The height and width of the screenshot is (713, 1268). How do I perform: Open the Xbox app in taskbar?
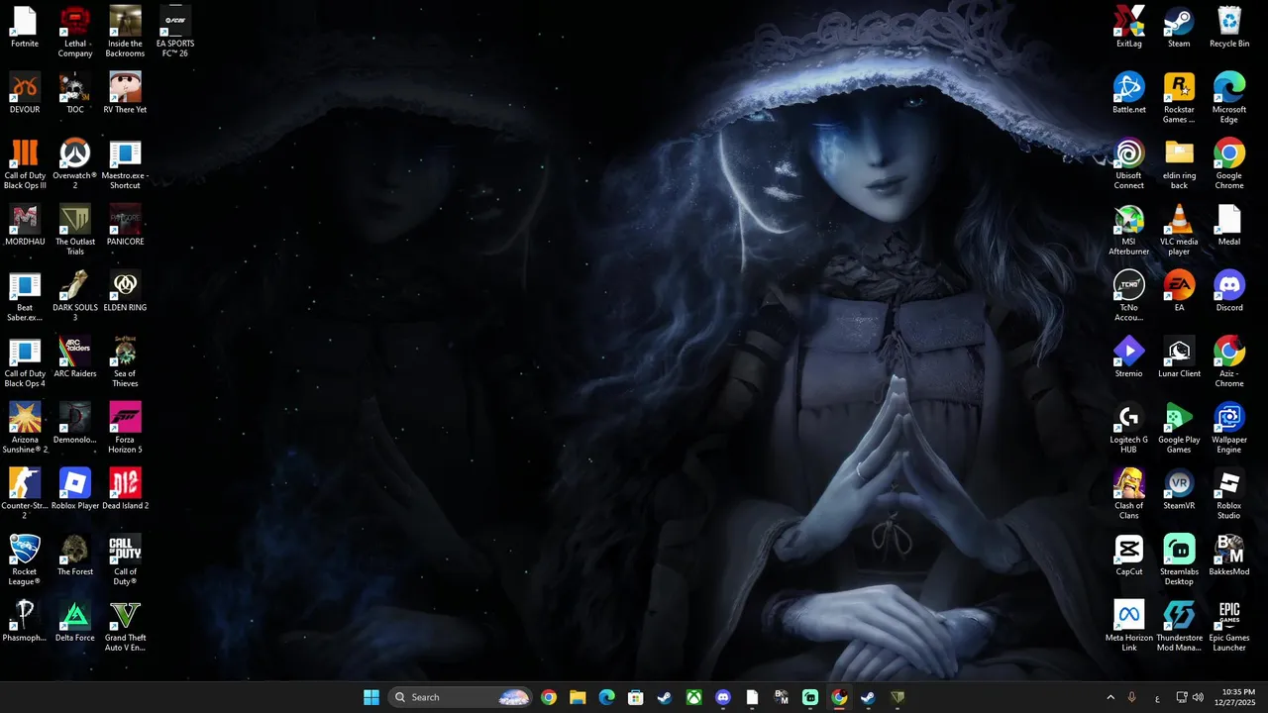pyautogui.click(x=694, y=697)
